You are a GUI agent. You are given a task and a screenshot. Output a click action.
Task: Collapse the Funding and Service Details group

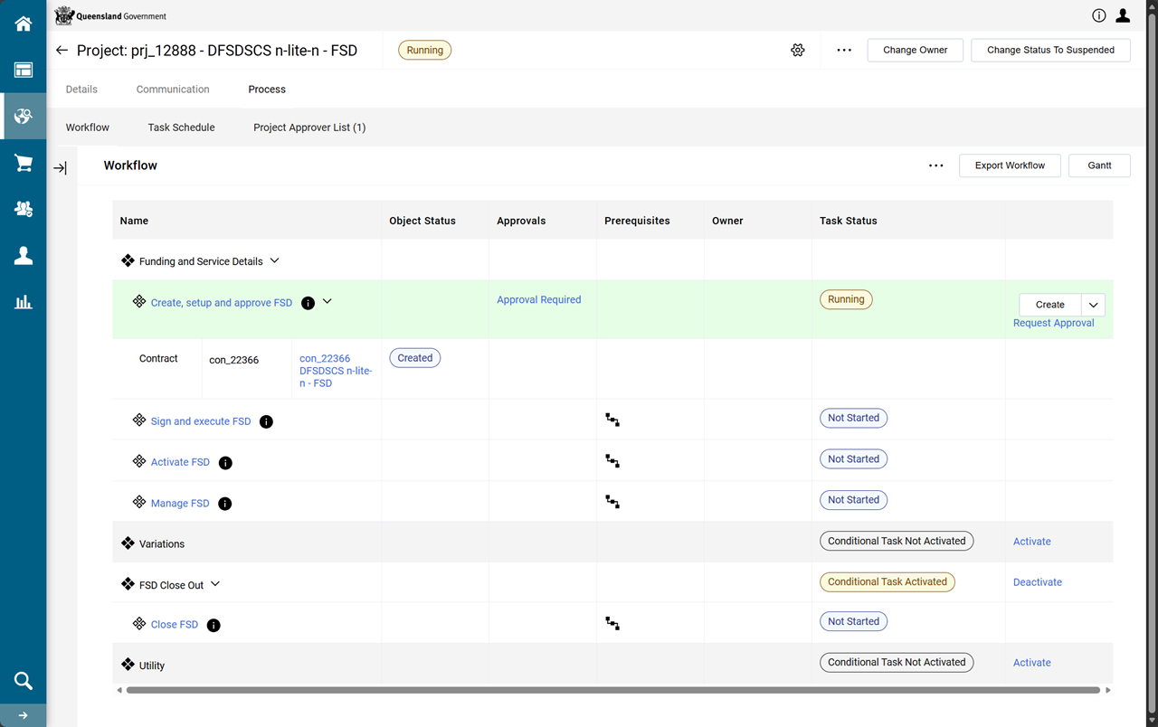[275, 260]
